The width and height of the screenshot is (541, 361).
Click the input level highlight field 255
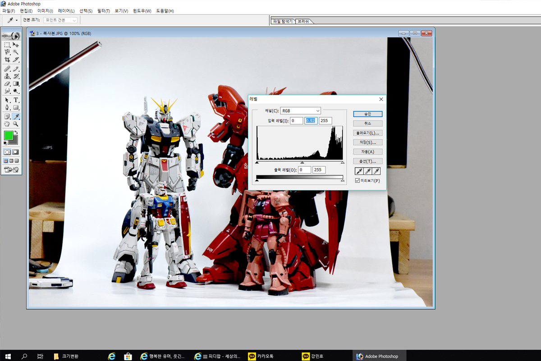(325, 121)
